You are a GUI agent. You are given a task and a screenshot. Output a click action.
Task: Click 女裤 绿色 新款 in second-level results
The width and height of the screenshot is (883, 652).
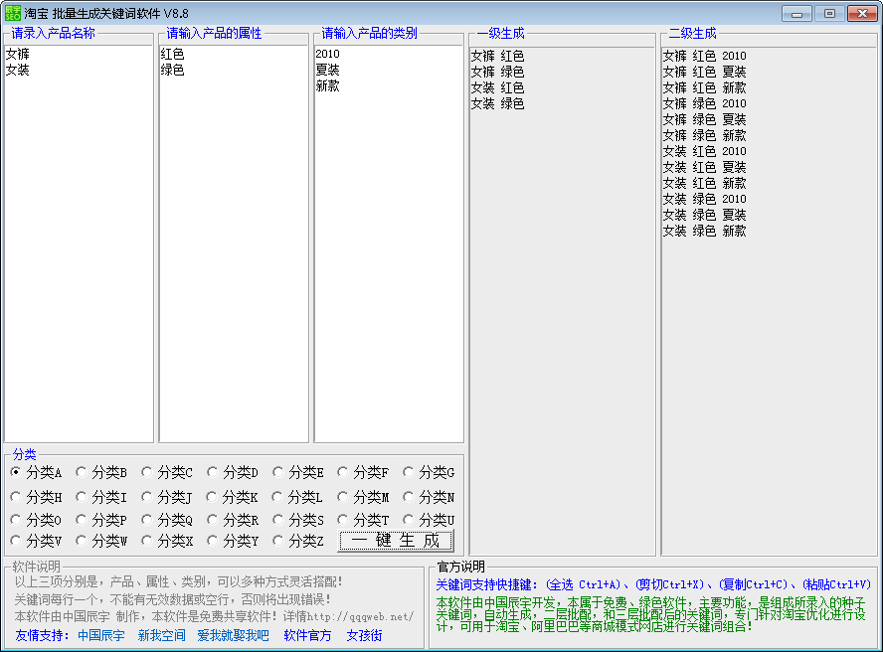click(x=704, y=135)
